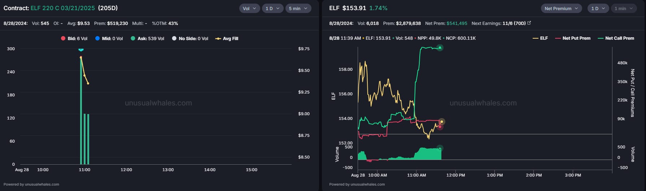Click the blue Mid legend dot
646x191 pixels.
[97, 39]
